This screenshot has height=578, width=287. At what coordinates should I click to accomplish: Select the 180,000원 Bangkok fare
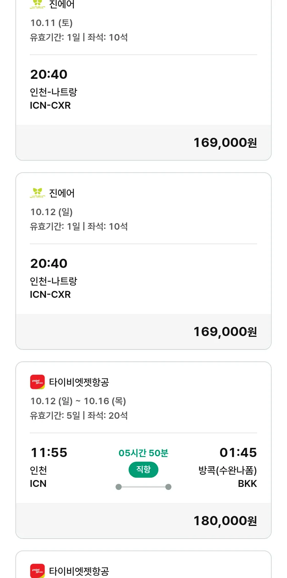[225, 521]
